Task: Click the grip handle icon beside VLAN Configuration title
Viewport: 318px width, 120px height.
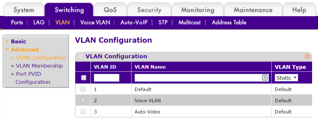Action: (x=80, y=57)
